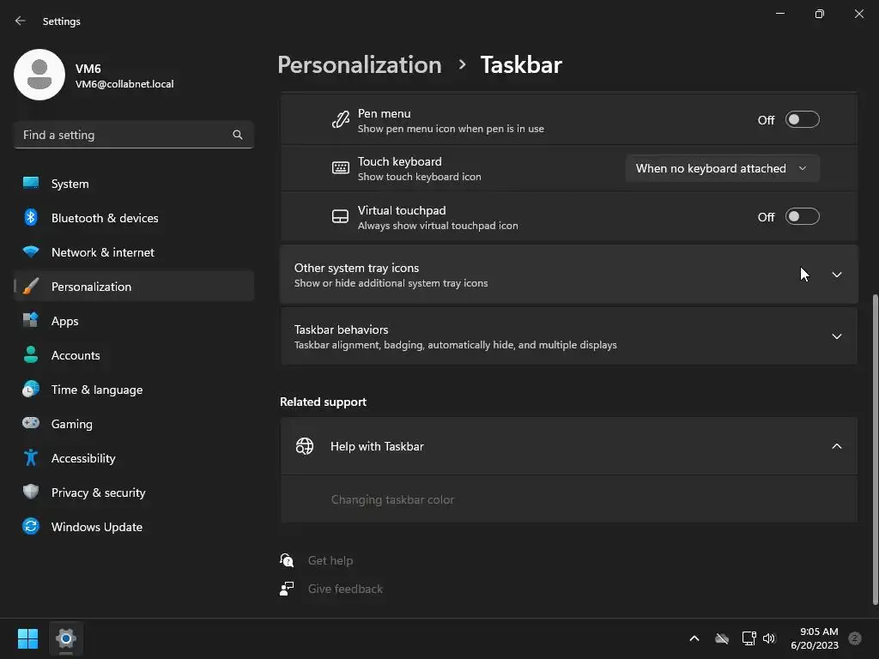Turn on the Pen menu toggle
This screenshot has height=659, width=879.
pyautogui.click(x=802, y=120)
